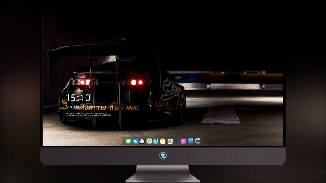Launch the clapperboard video app in dock

156,141
